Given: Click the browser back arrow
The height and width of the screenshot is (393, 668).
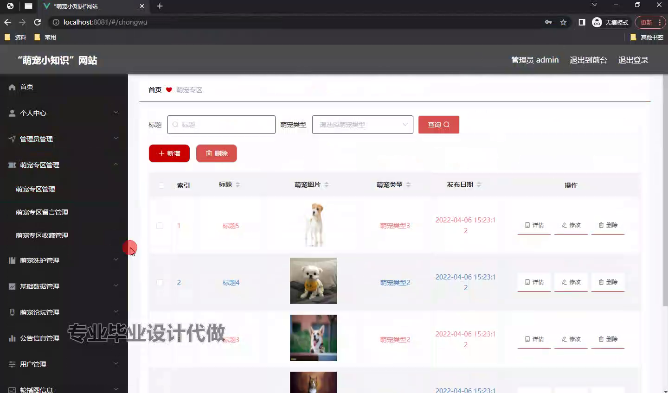Looking at the screenshot, I should (7, 22).
